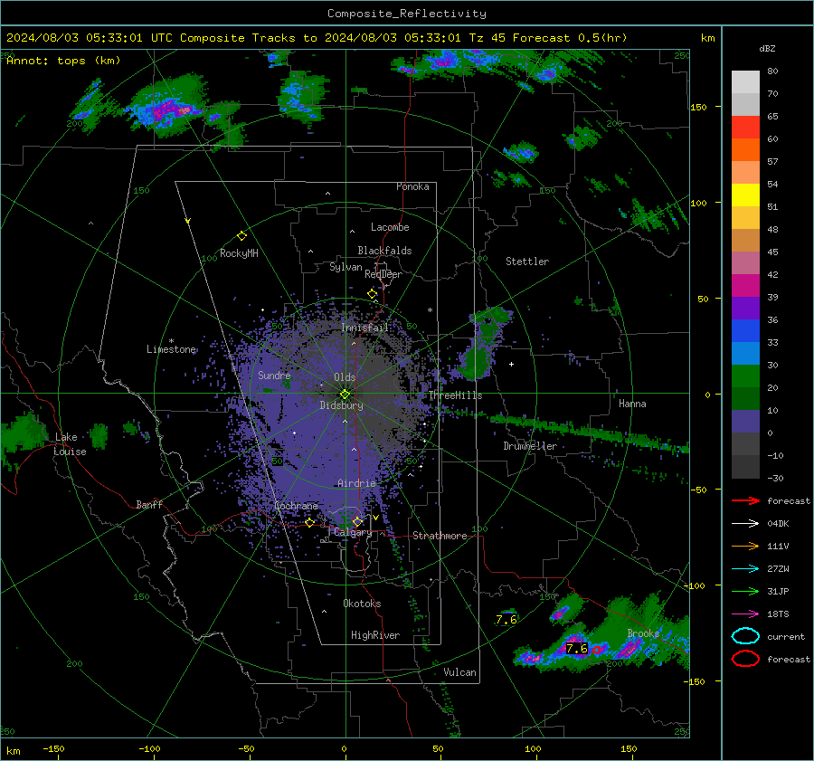Click the 'current' legend label

(786, 636)
